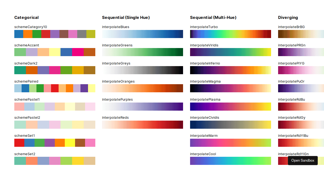Click the Diverging section heading
The width and height of the screenshot is (324, 170).
288,17
